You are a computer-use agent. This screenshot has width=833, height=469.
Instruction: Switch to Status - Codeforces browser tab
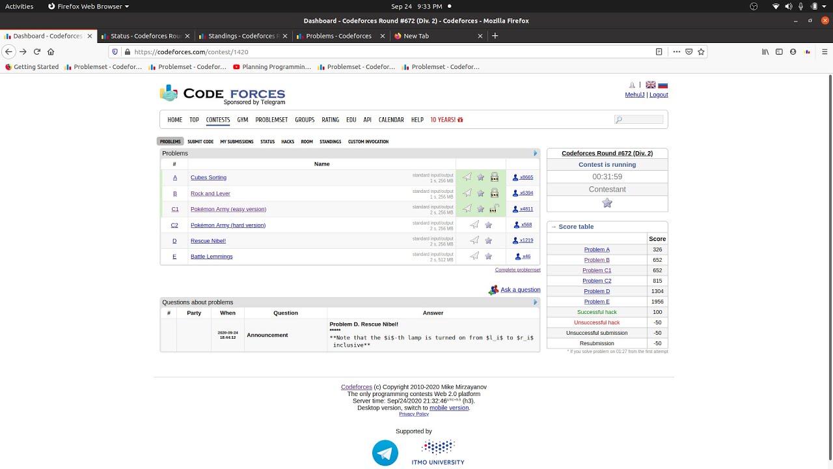pos(146,36)
